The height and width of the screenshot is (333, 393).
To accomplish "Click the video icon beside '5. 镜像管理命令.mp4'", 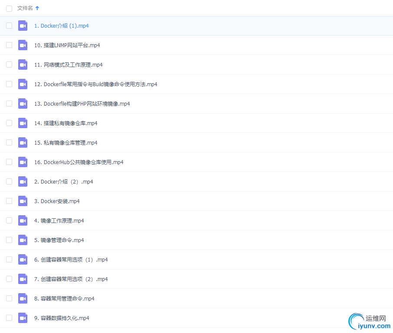I will (23, 240).
